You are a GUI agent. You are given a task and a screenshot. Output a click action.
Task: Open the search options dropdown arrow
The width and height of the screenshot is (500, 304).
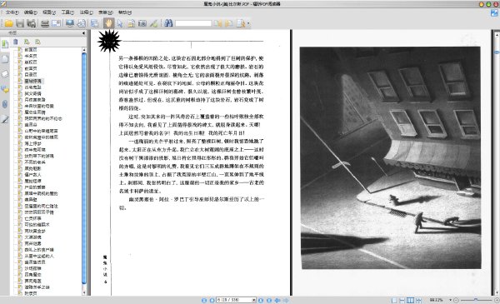click(248, 23)
